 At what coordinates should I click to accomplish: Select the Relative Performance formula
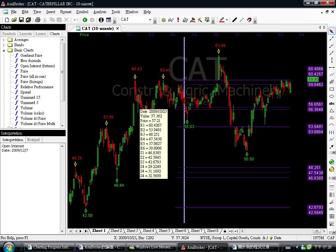coord(37,87)
